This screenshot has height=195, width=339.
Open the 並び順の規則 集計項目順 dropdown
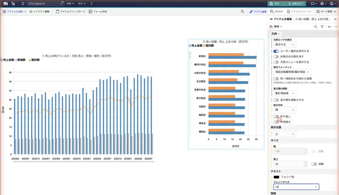(x=284, y=93)
